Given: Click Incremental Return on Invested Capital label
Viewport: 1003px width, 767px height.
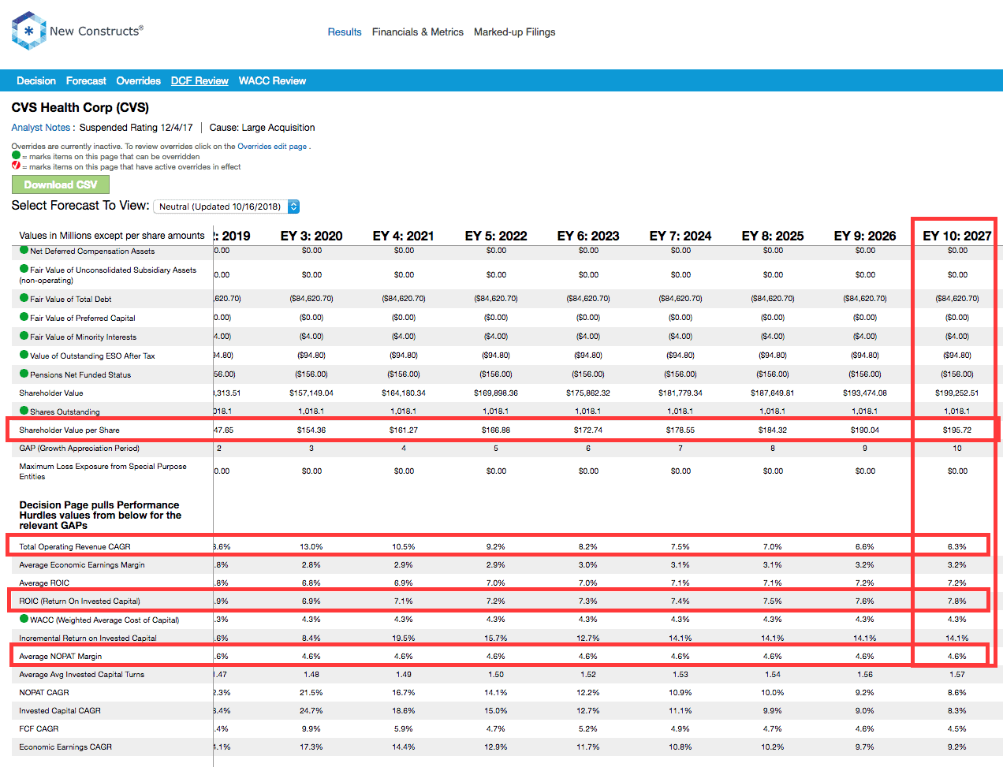Looking at the screenshot, I should pos(88,638).
